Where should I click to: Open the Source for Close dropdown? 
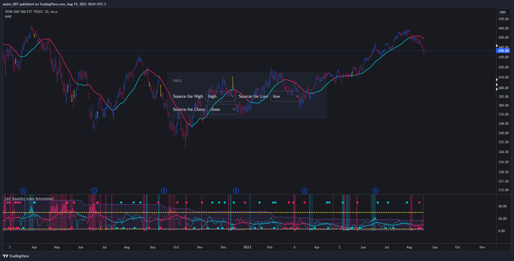coord(223,109)
